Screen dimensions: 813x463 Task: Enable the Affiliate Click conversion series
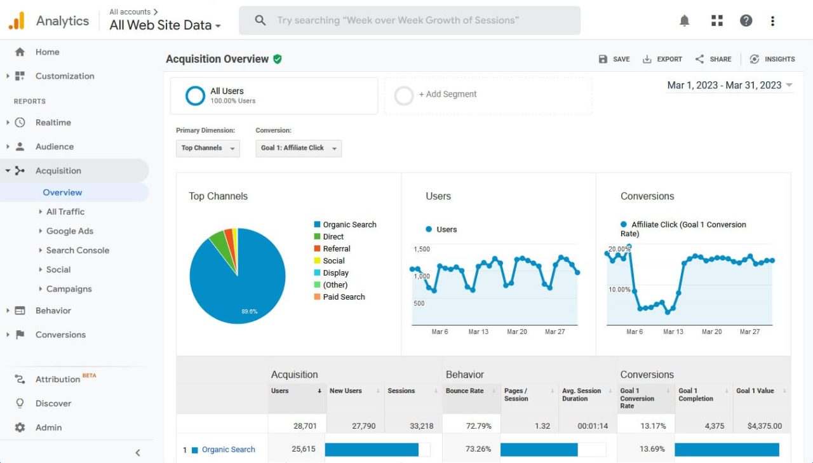[x=623, y=224]
